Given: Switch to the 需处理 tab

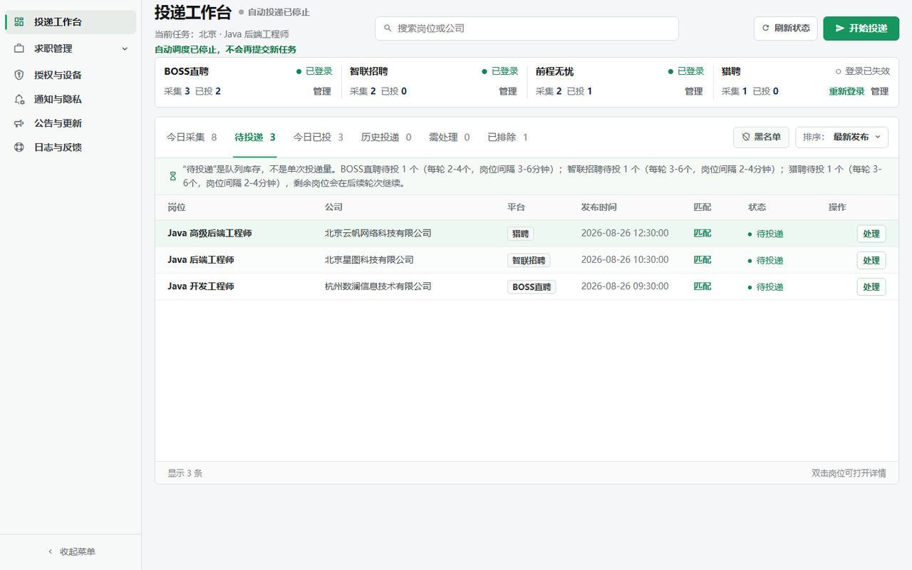Looking at the screenshot, I should [x=449, y=137].
